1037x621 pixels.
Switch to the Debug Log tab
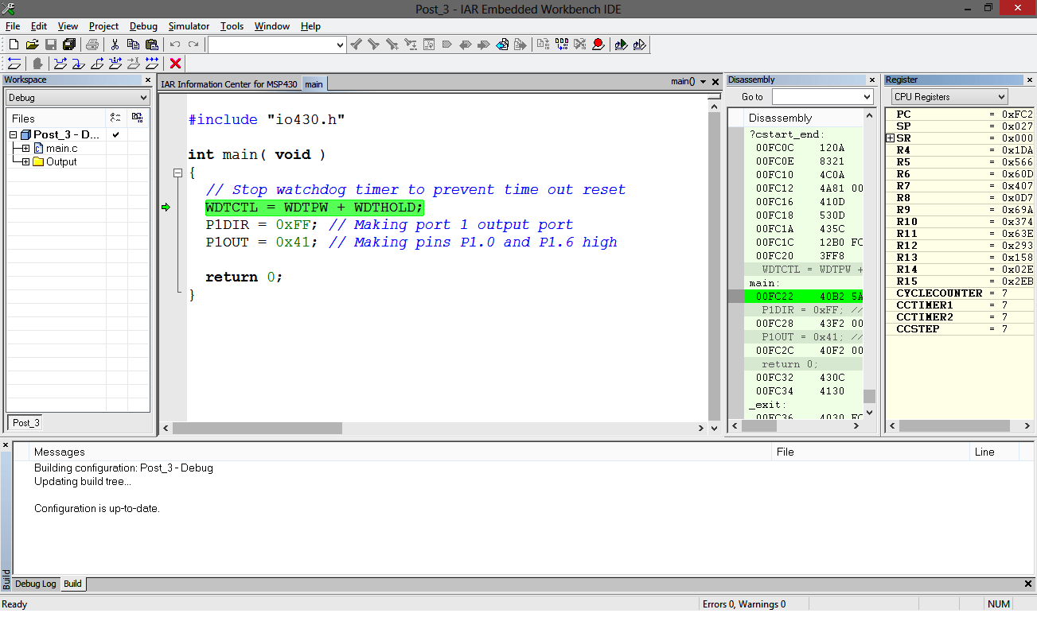35,584
